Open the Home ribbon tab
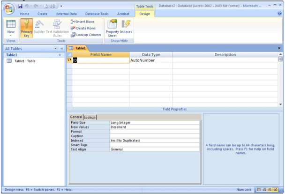Viewport: 286px width, 194px height. (x=25, y=14)
